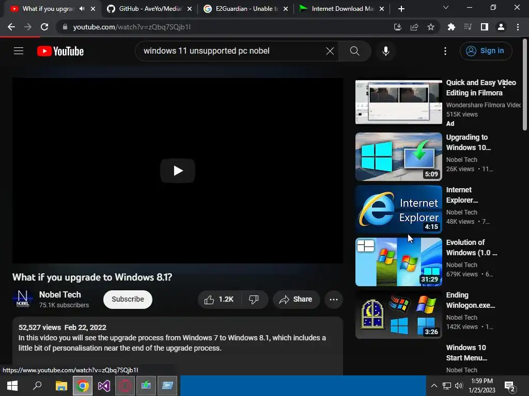
Task: Play the video with center play button
Action: (x=178, y=170)
